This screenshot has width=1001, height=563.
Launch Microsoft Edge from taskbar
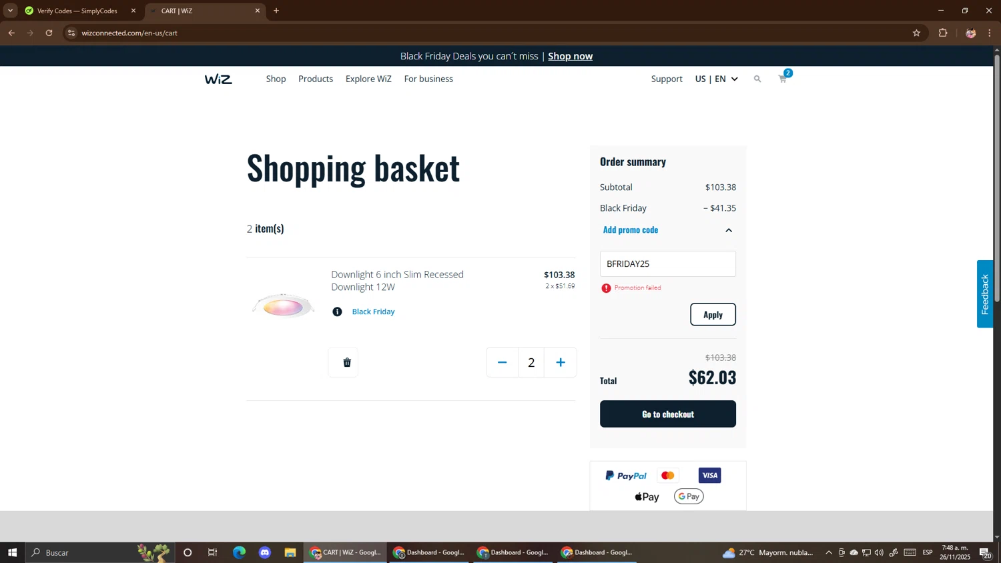pyautogui.click(x=239, y=552)
